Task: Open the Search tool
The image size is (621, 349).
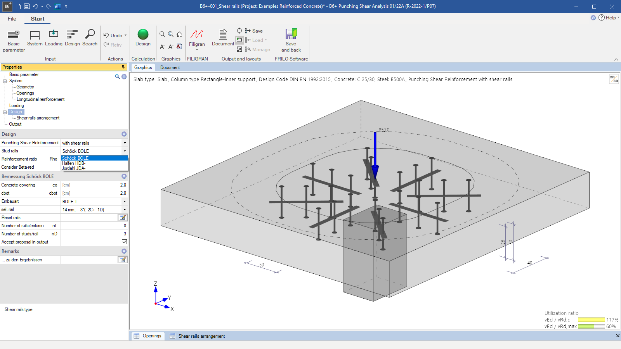Action: tap(90, 38)
